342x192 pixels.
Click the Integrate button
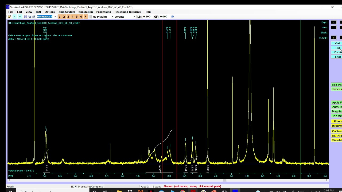(x=337, y=126)
